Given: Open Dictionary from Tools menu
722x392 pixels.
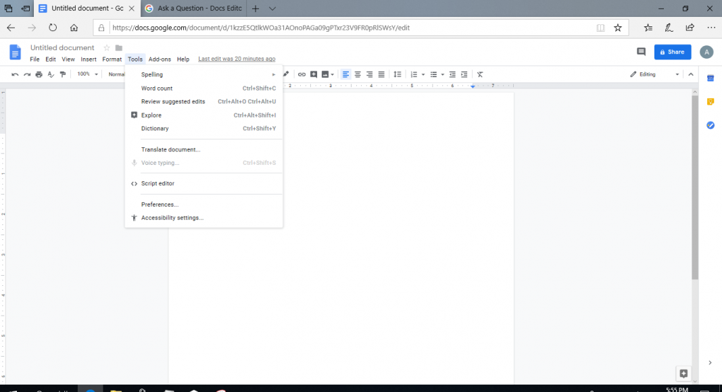Looking at the screenshot, I should (x=203, y=128).
